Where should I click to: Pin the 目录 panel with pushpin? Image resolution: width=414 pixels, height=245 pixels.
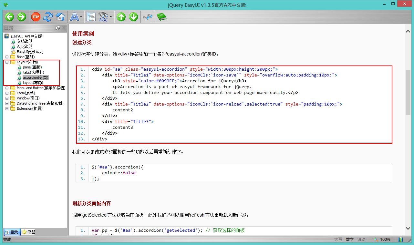coord(58,28)
